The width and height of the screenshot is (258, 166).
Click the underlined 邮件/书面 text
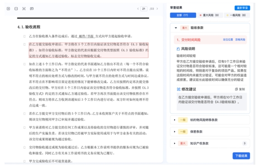tap(86, 36)
